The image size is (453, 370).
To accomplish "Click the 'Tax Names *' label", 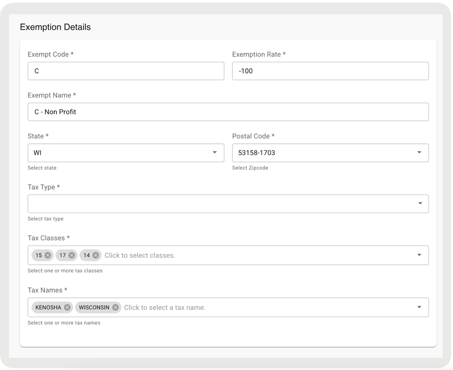I will click(47, 290).
